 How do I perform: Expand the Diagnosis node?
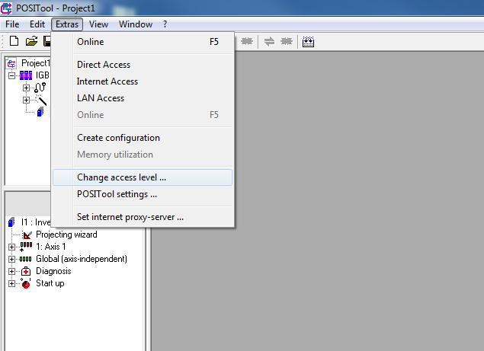click(11, 271)
